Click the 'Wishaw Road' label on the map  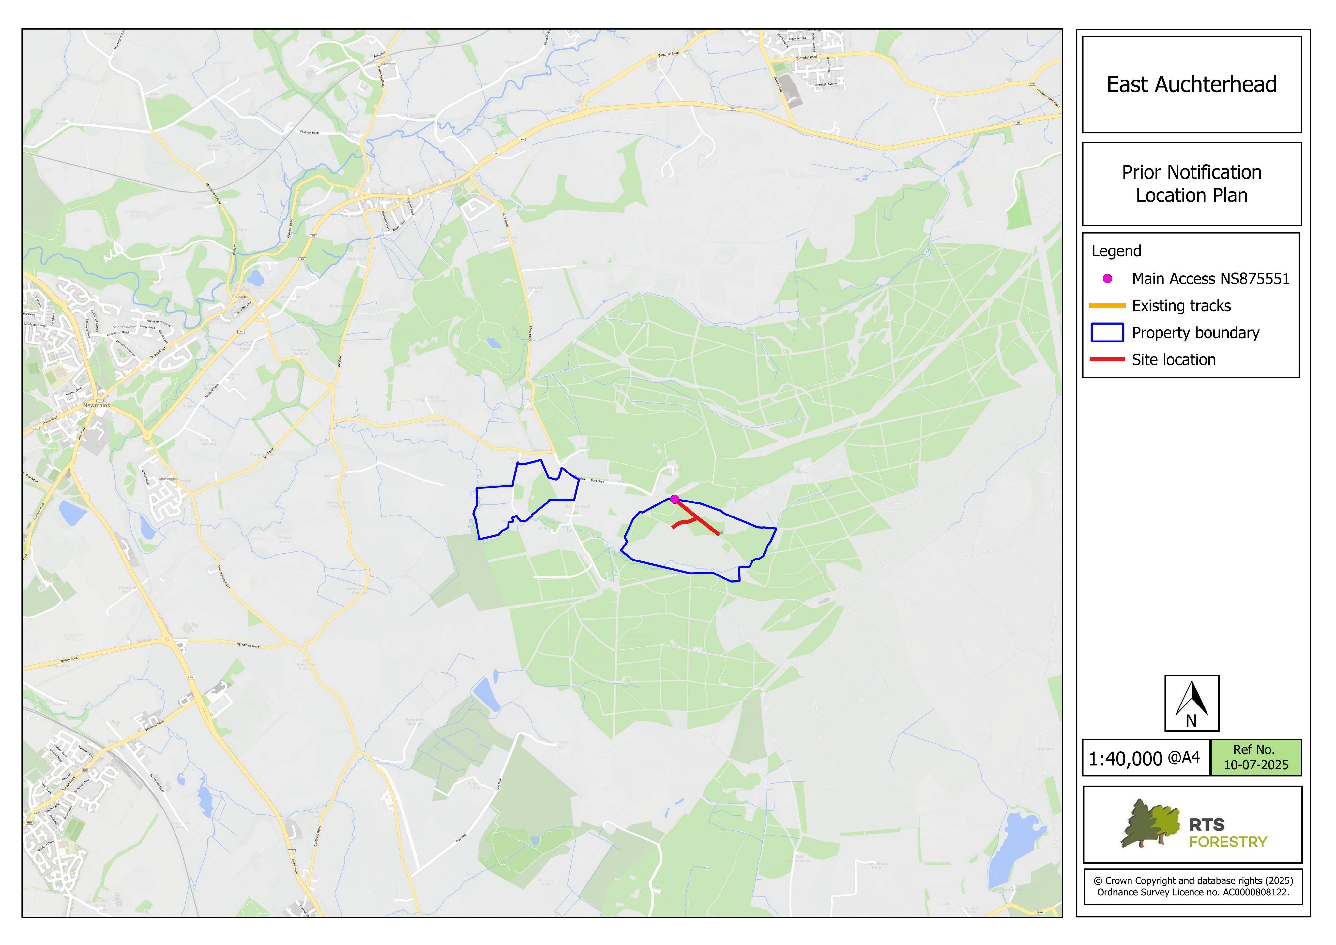69,660
